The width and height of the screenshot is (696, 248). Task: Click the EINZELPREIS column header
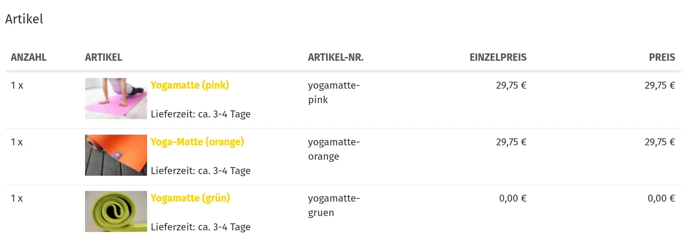(x=498, y=57)
